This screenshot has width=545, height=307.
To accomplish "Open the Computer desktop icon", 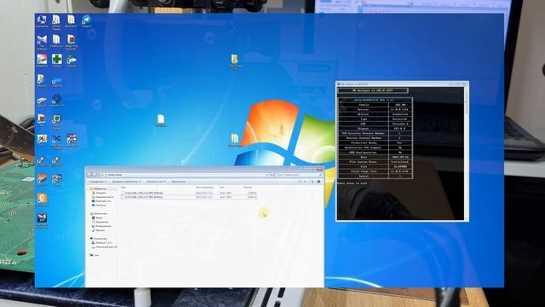I will (42, 20).
